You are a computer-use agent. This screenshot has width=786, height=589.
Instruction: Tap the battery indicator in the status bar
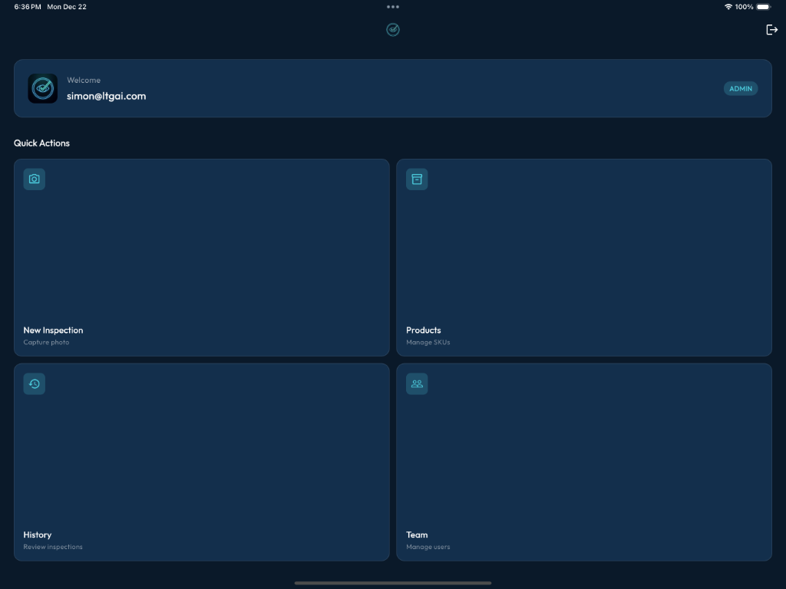pos(762,7)
